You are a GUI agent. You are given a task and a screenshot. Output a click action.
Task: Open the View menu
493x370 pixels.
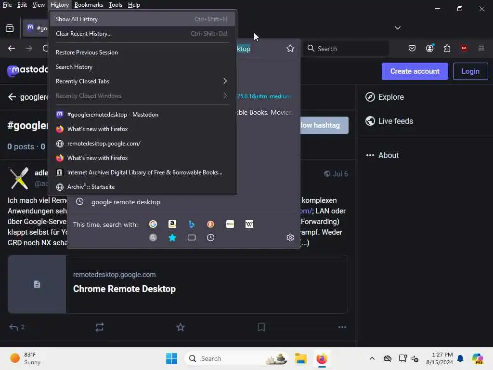pyautogui.click(x=39, y=5)
